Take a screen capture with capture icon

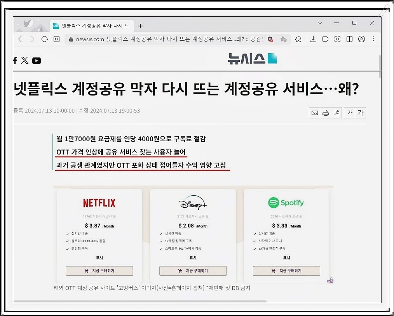click(337, 39)
